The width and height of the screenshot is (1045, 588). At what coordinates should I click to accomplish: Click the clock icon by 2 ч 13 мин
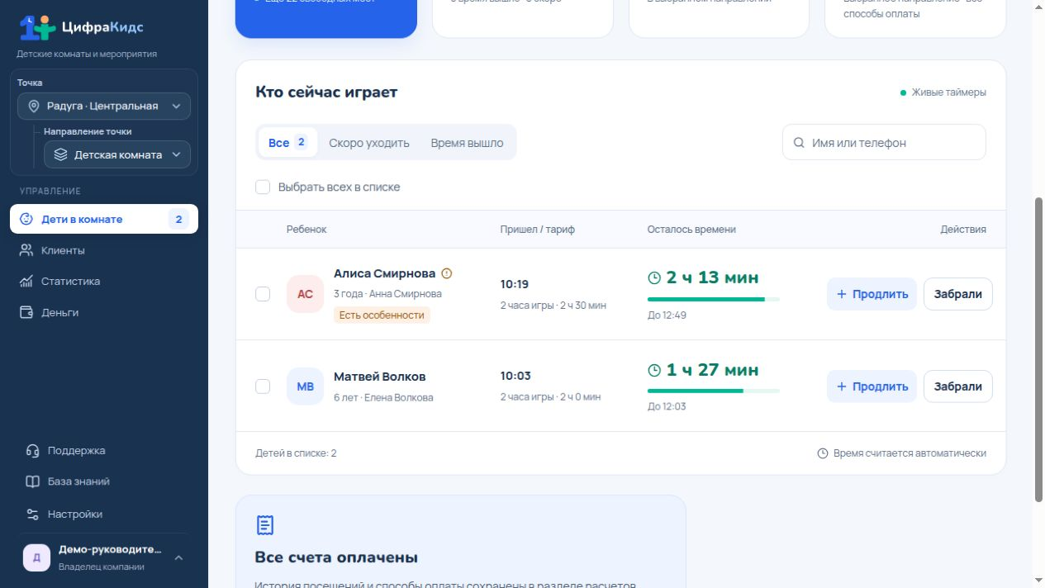click(x=654, y=278)
